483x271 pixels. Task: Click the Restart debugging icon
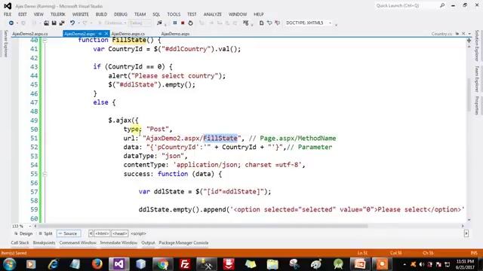pos(190,23)
